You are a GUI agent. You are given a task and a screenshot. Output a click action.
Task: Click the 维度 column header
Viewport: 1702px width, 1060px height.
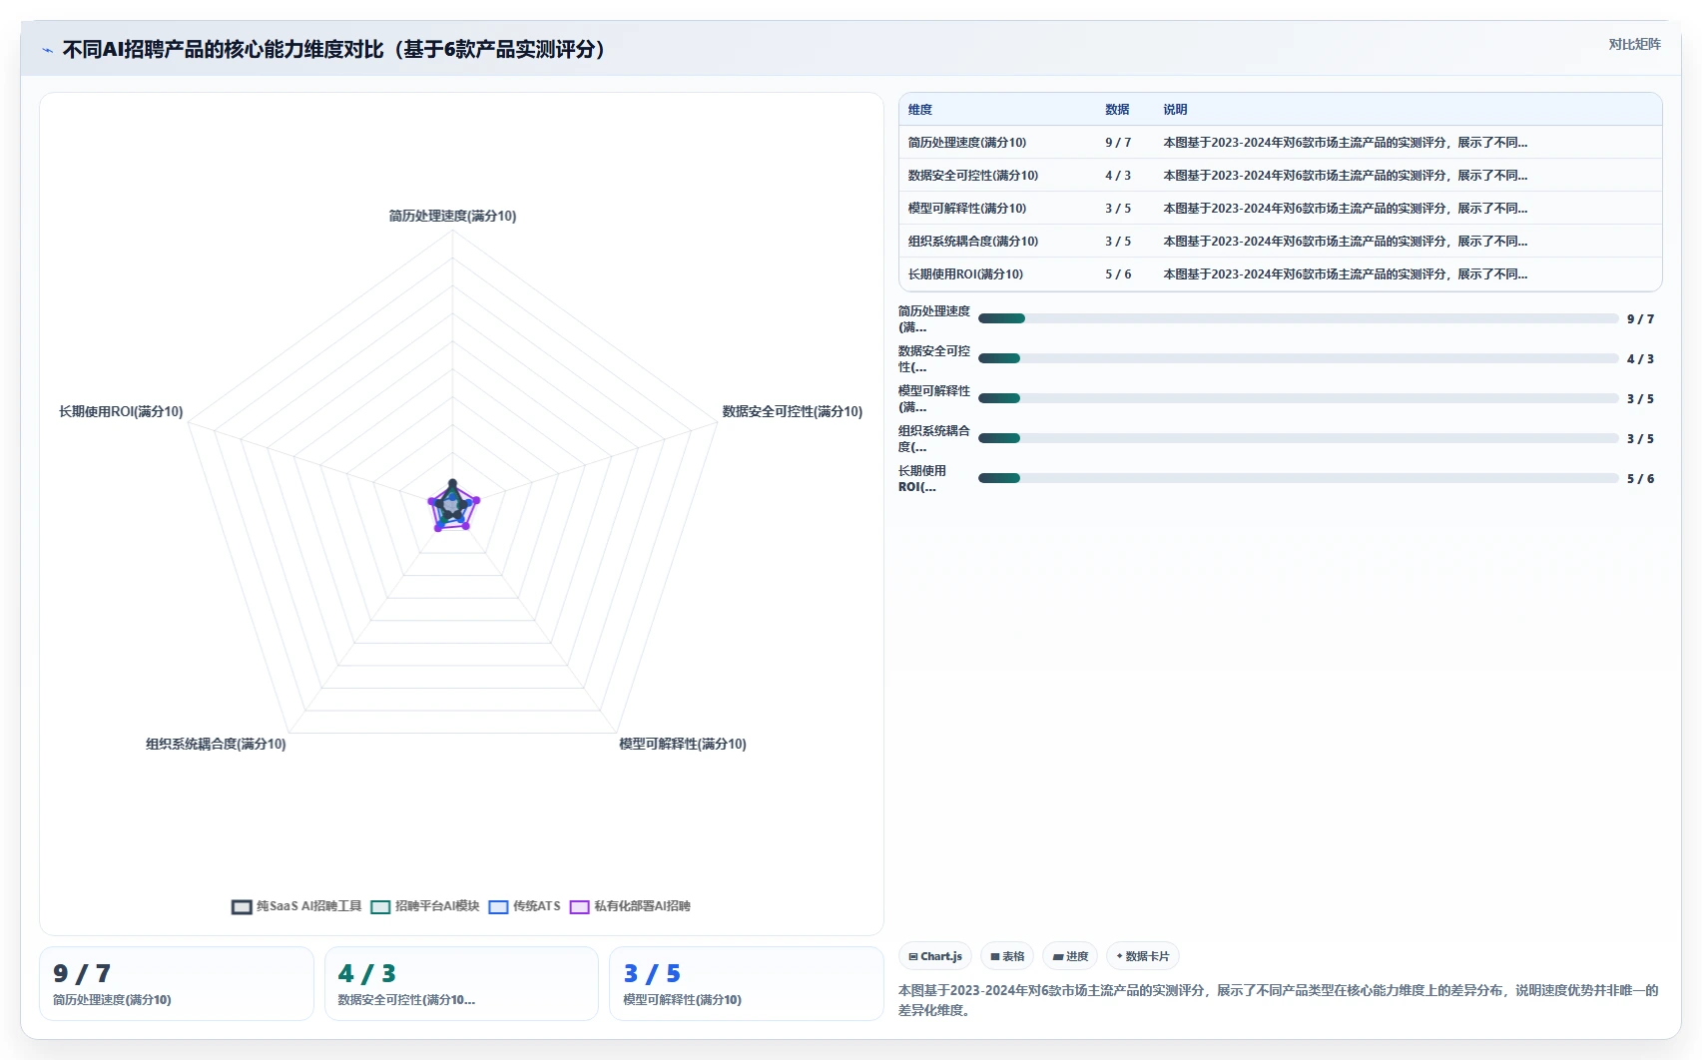920,110
